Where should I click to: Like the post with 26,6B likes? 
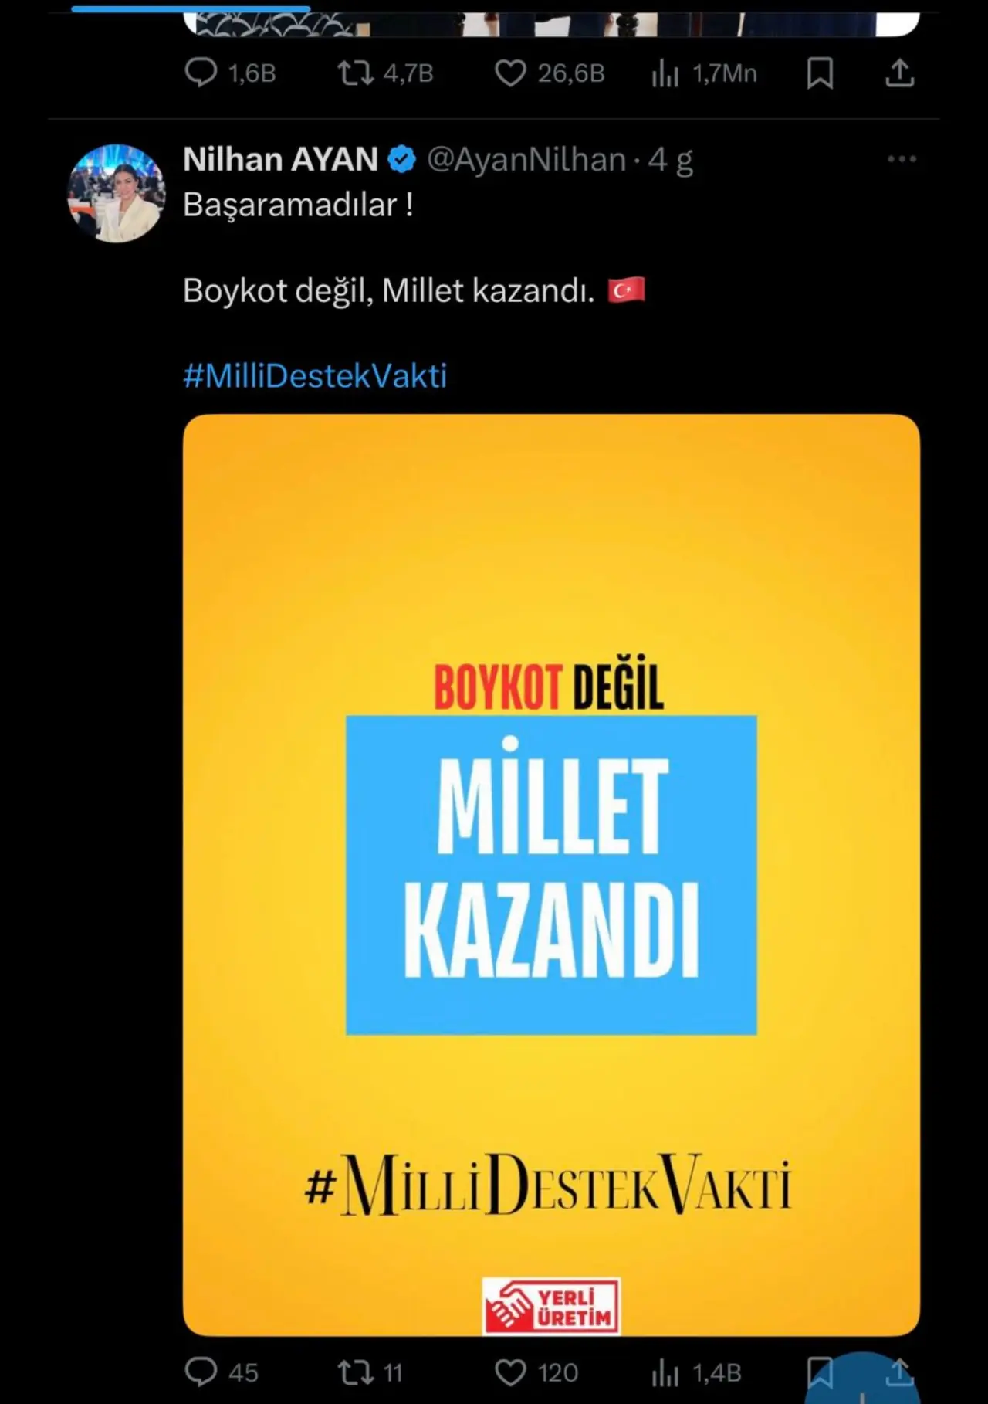[x=549, y=73]
